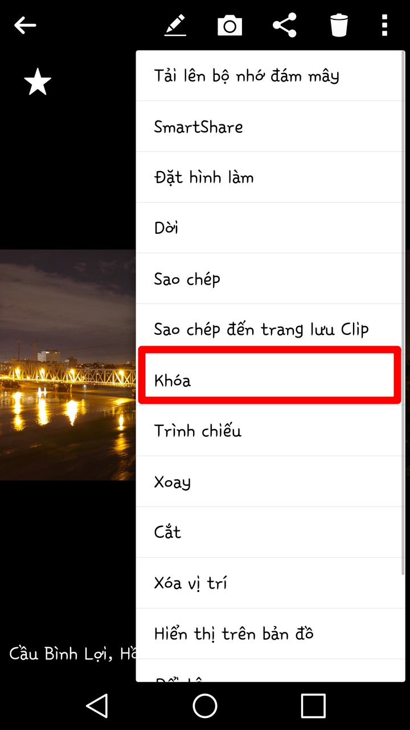Viewport: 410px width, 730px height.
Task: Choose Sao chép đến trang lưu Clip
Action: click(270, 330)
